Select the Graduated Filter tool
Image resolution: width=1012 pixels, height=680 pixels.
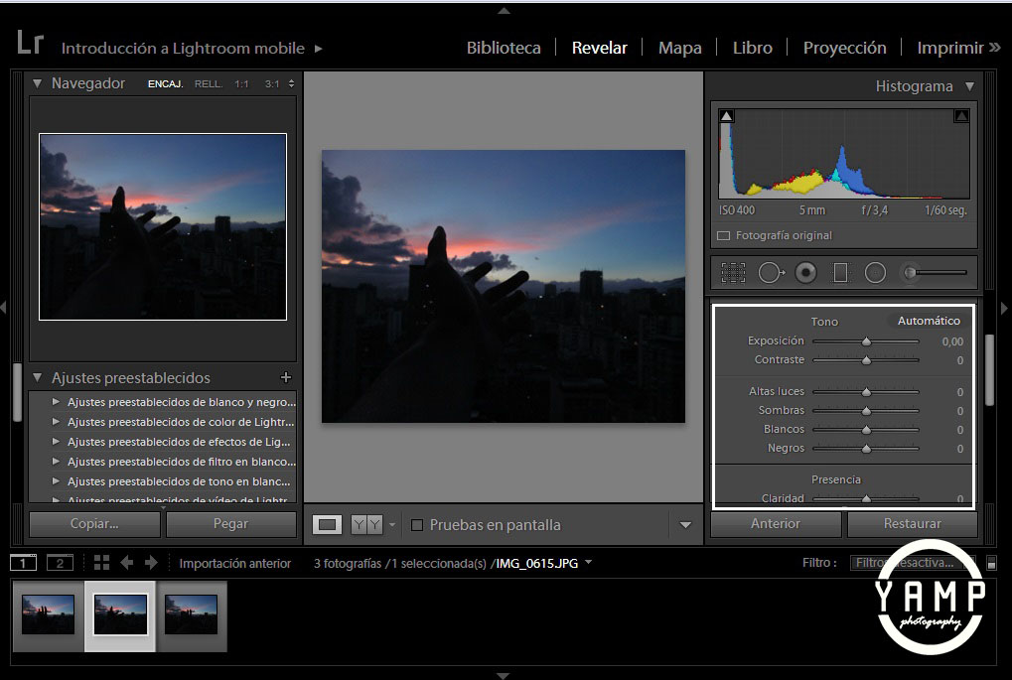840,272
